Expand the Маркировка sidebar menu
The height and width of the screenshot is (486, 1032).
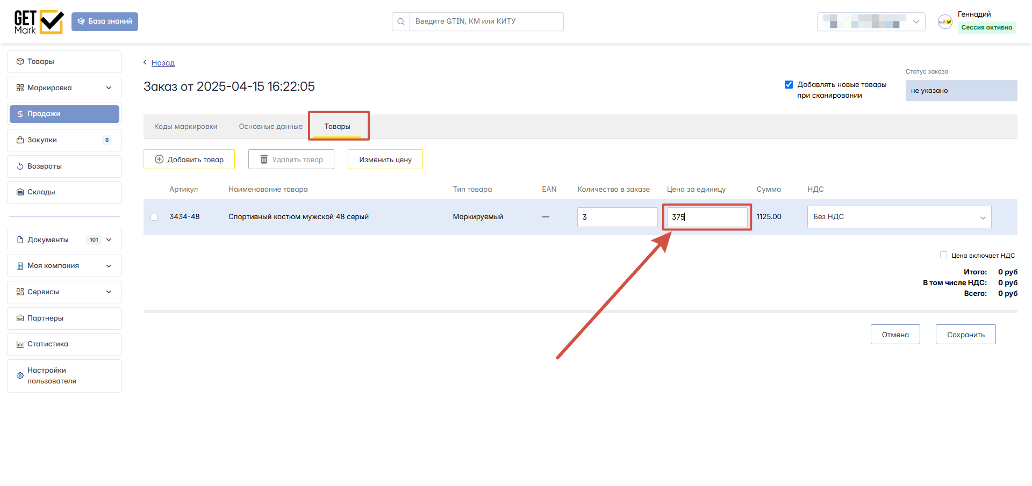pyautogui.click(x=64, y=88)
